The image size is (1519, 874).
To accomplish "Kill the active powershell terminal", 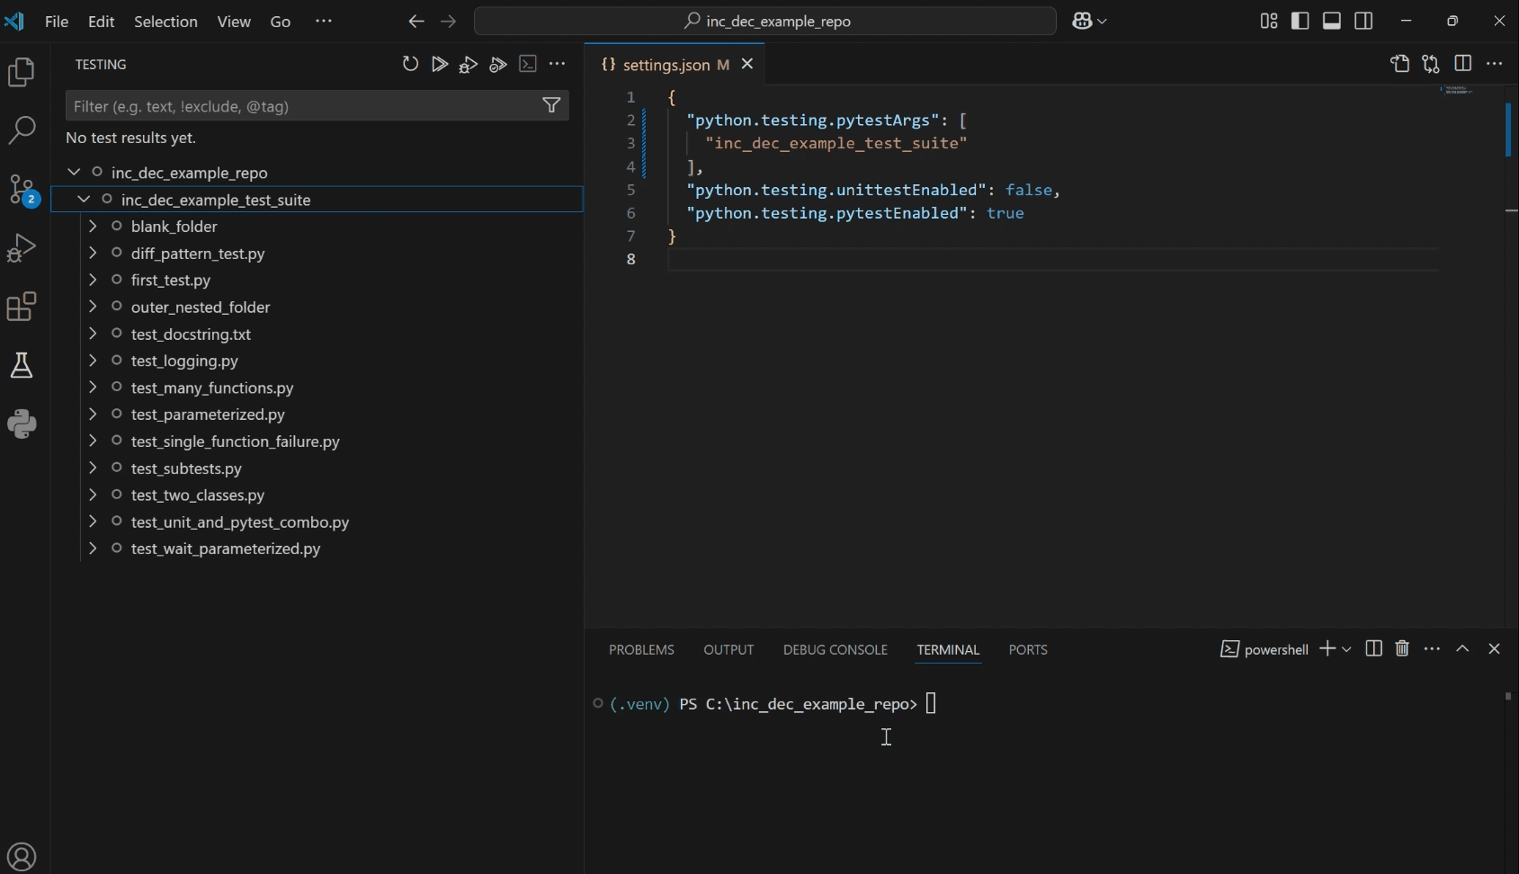I will (1403, 649).
